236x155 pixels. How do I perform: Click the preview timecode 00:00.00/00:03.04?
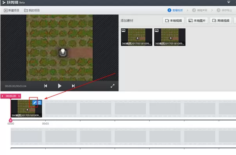tap(16, 86)
